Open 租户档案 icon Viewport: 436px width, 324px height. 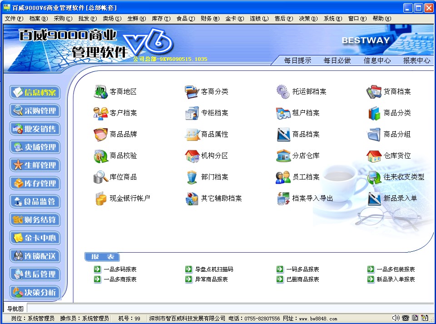[x=283, y=113]
